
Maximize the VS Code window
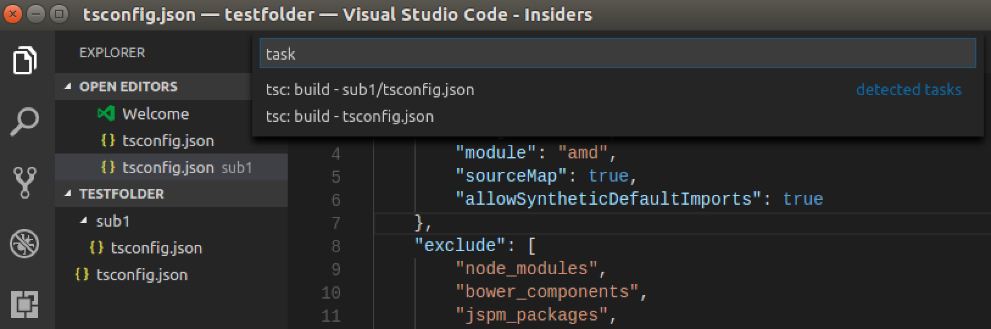pyautogui.click(x=59, y=14)
